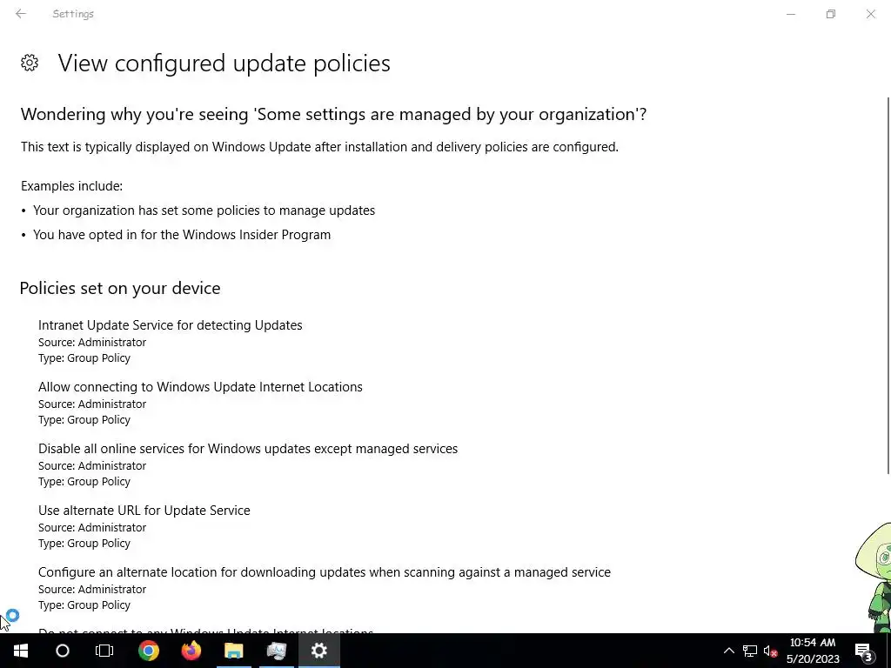891x668 pixels.
Task: Open the Windows Start menu
Action: (21, 651)
